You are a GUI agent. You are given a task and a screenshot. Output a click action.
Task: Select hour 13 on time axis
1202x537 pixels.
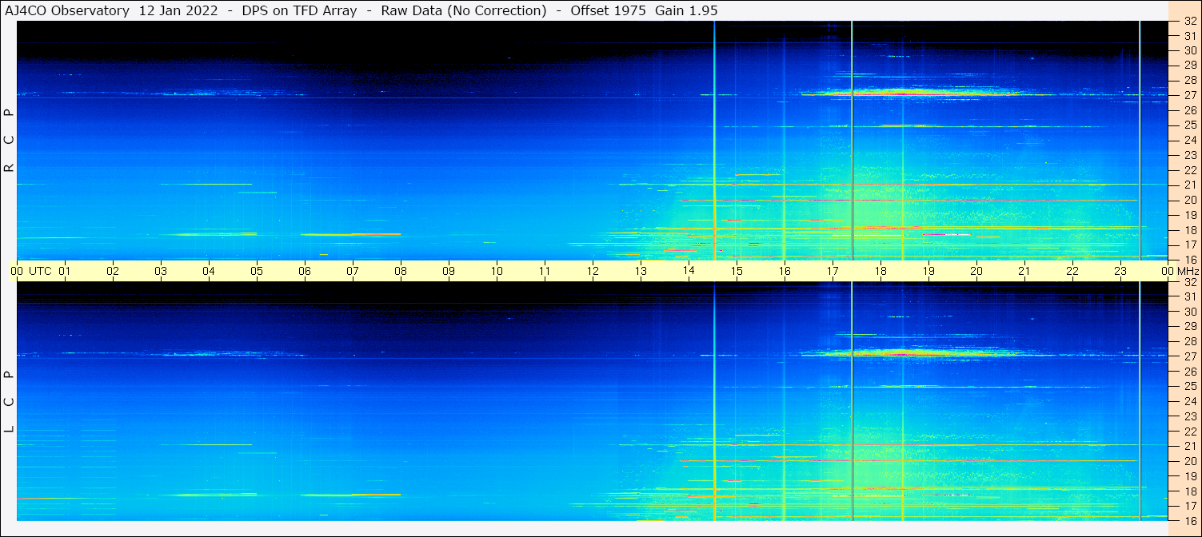[x=641, y=271]
